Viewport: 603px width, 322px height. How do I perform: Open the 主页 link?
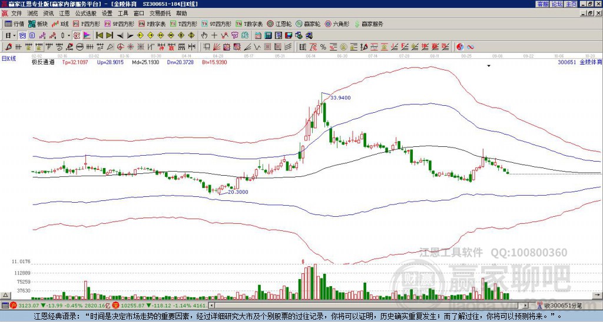tap(571, 4)
